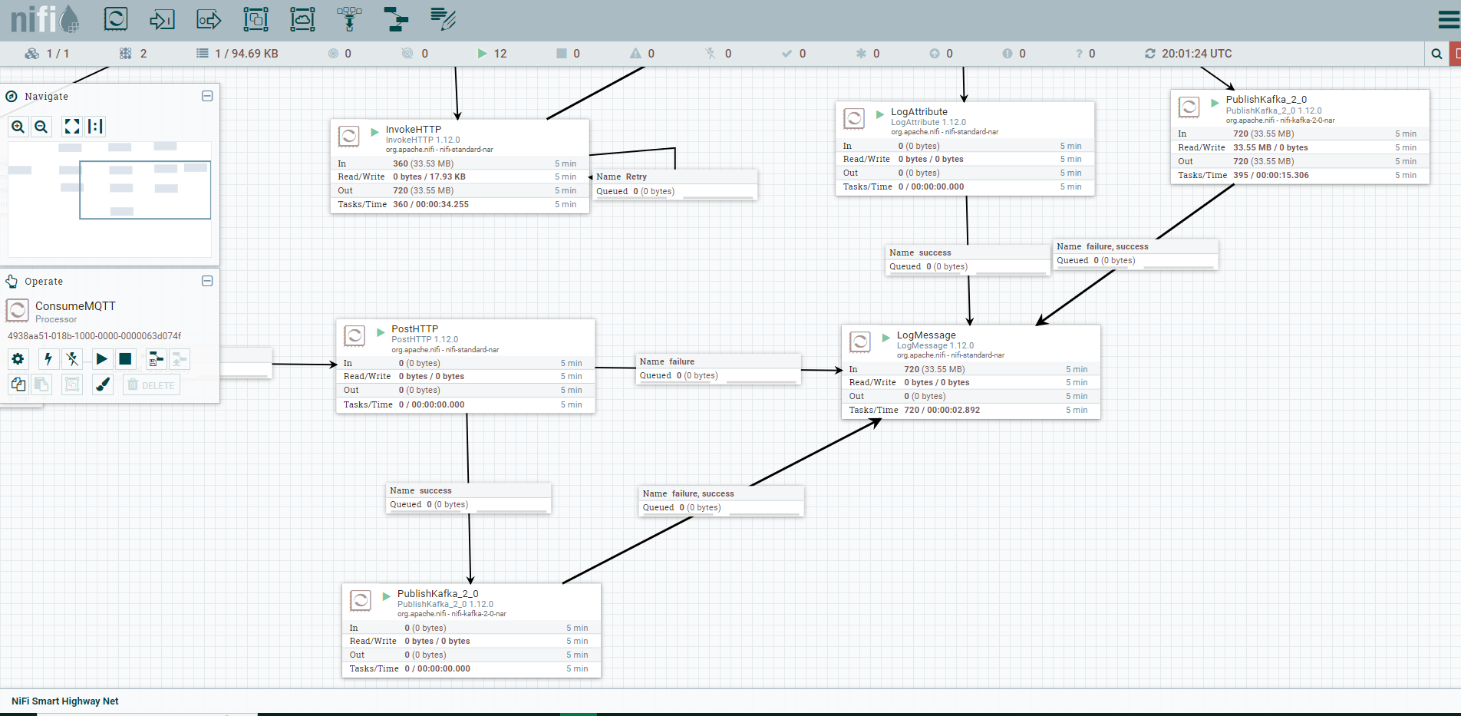Select the PostHTTP processor
Viewport: 1461px width, 716px height.
point(466,366)
